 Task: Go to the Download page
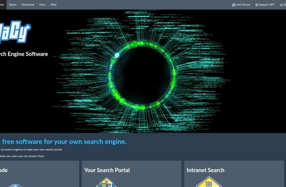coord(28,5)
